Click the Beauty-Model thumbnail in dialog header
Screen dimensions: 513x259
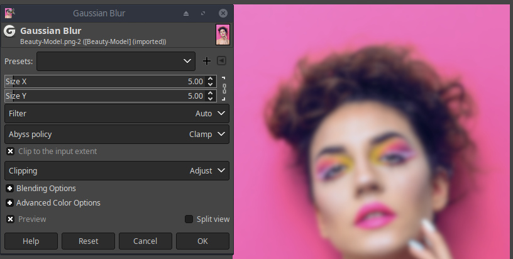[223, 35]
